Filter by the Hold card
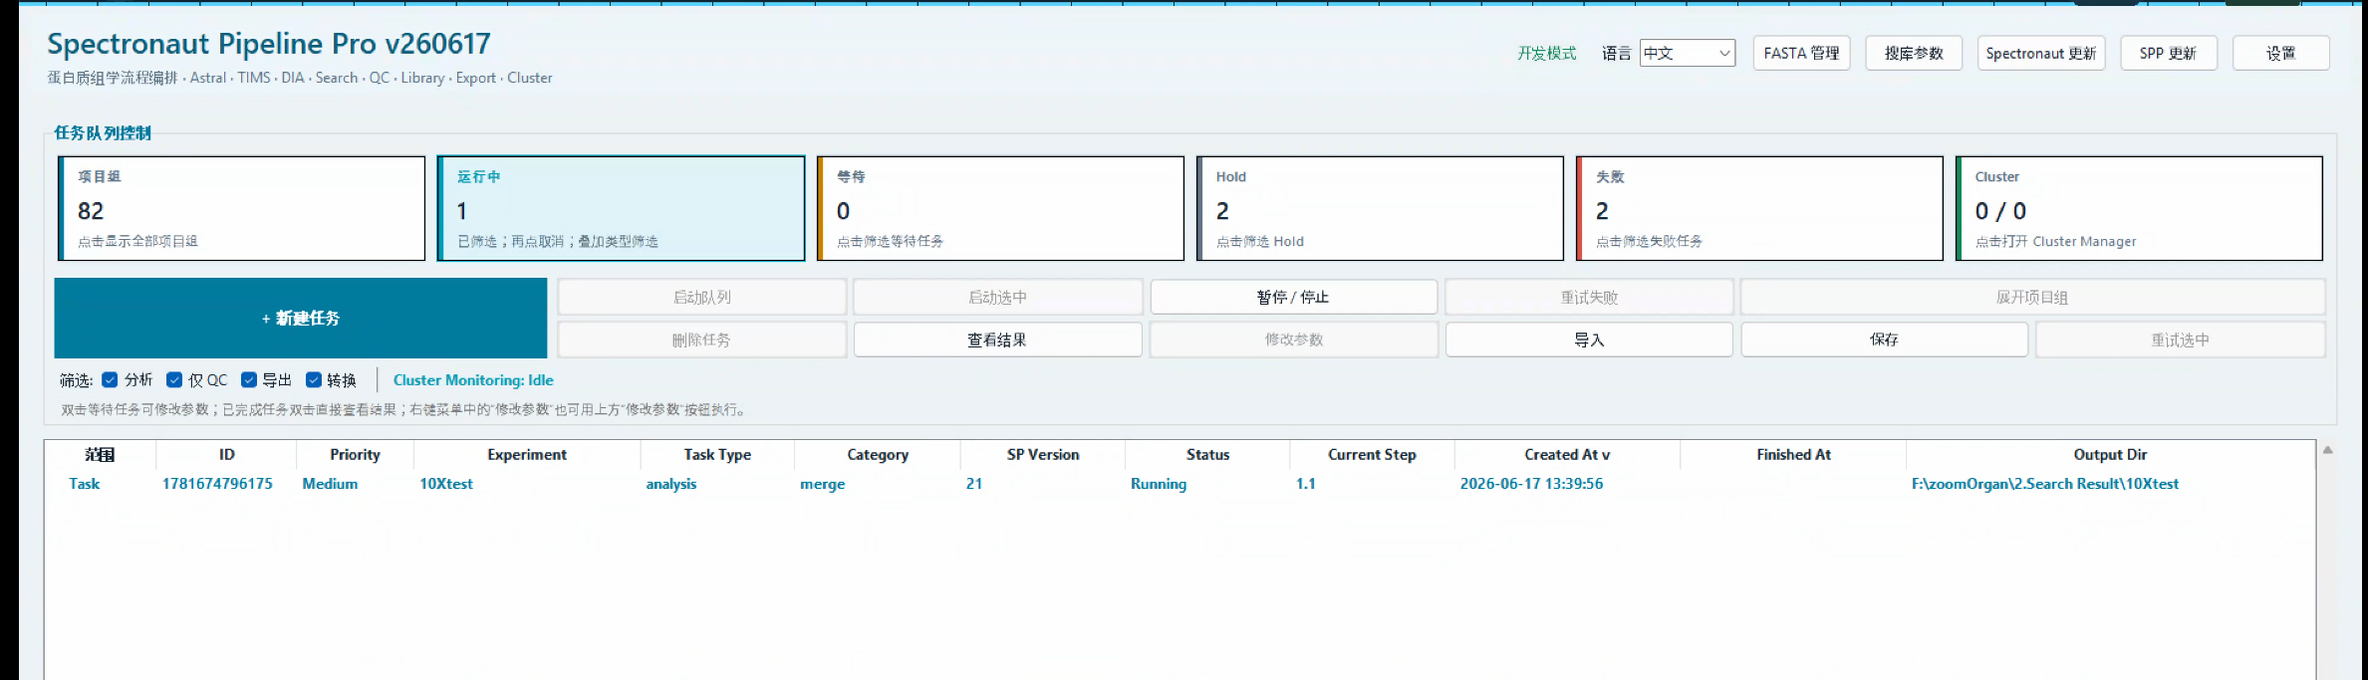This screenshot has width=2368, height=680. coord(1380,208)
